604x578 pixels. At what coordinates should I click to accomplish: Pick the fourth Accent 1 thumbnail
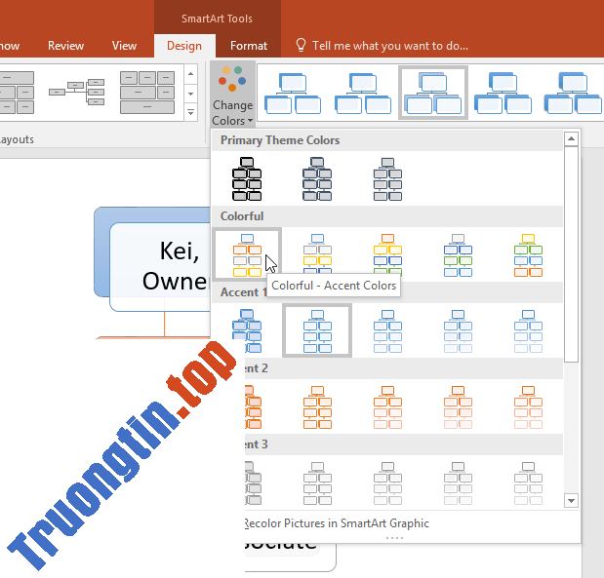coord(458,330)
